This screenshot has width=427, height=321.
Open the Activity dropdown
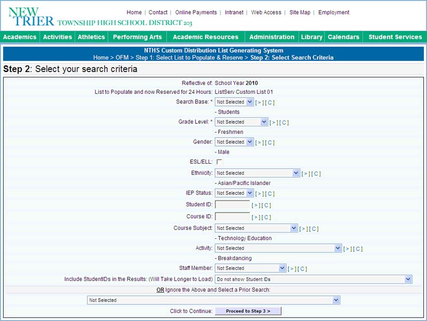coord(278,248)
